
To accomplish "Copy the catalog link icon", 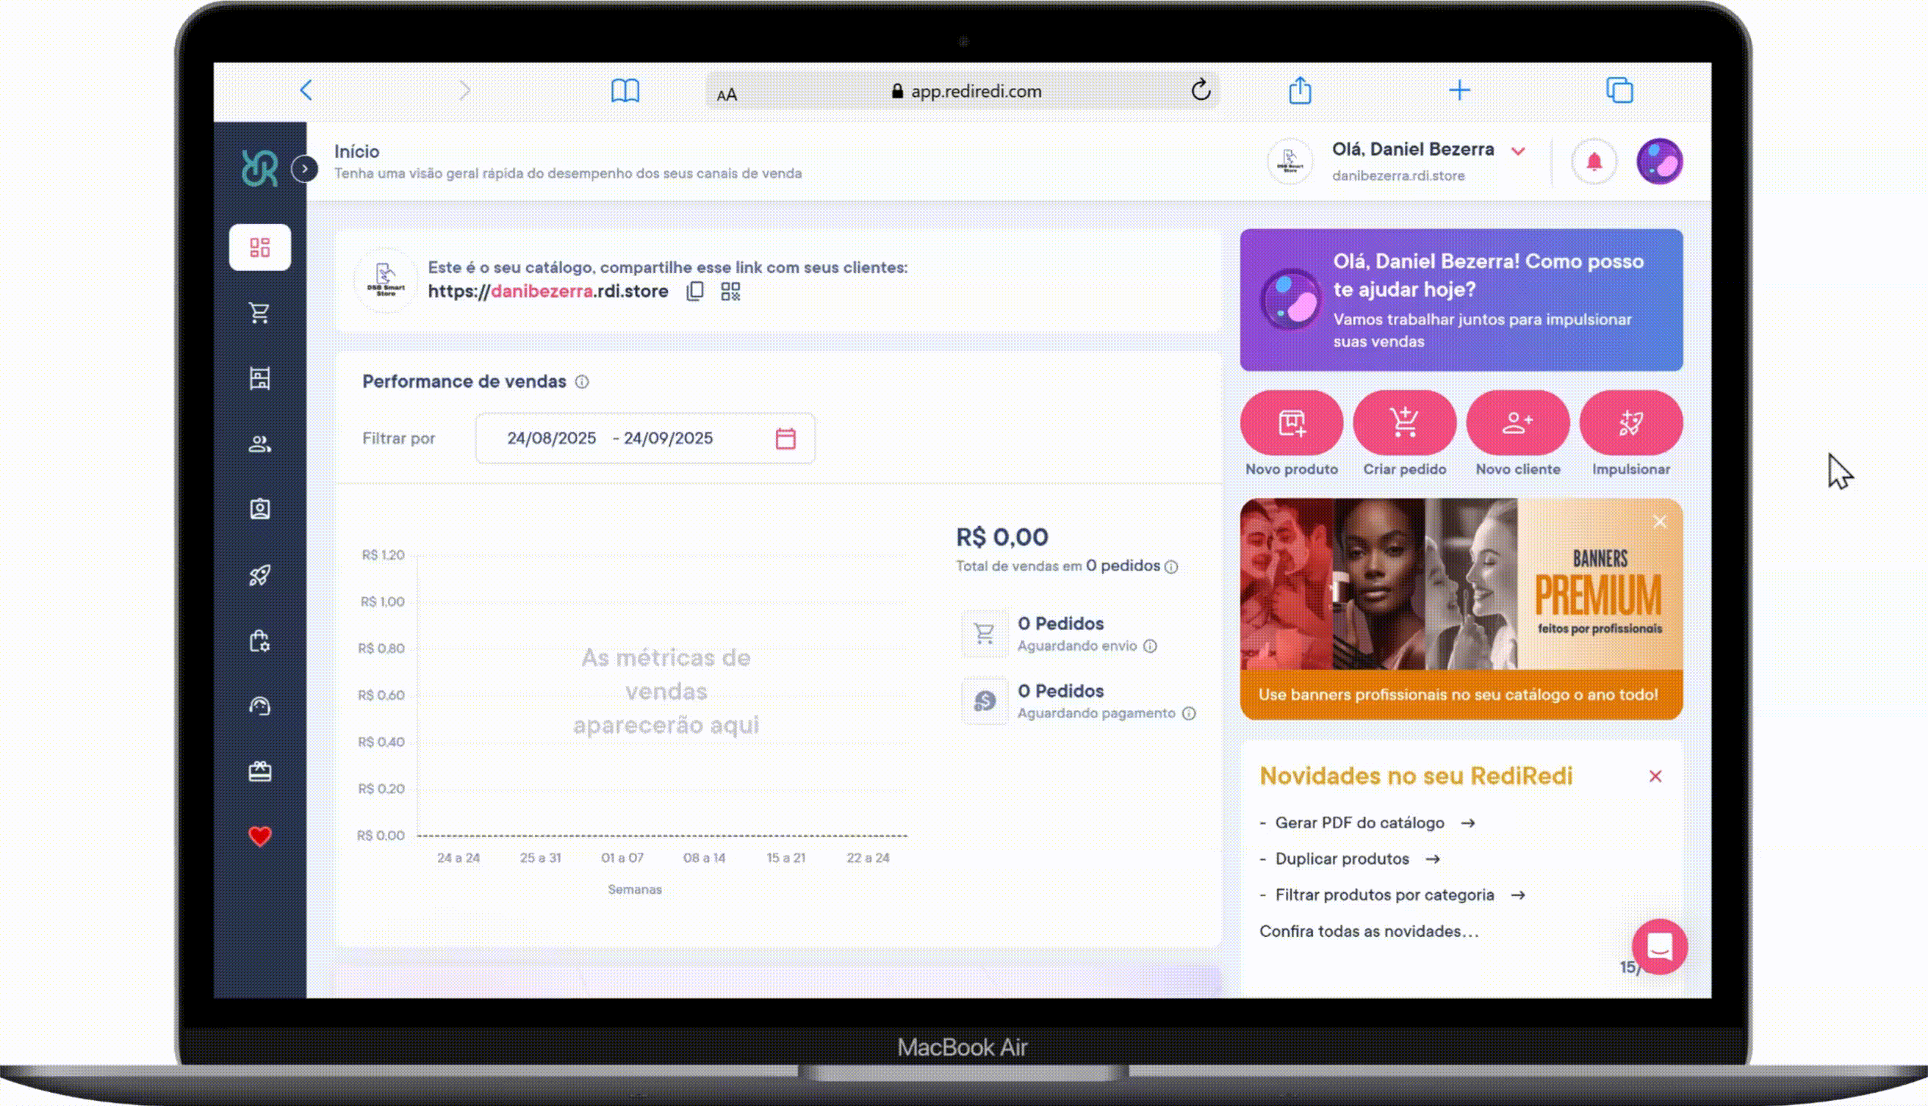I will [694, 292].
